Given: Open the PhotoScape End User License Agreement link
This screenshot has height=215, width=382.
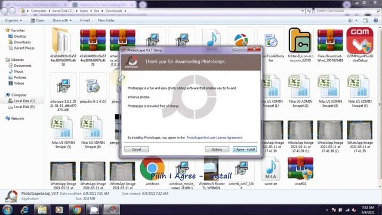Looking at the screenshot, I should click(x=215, y=138).
